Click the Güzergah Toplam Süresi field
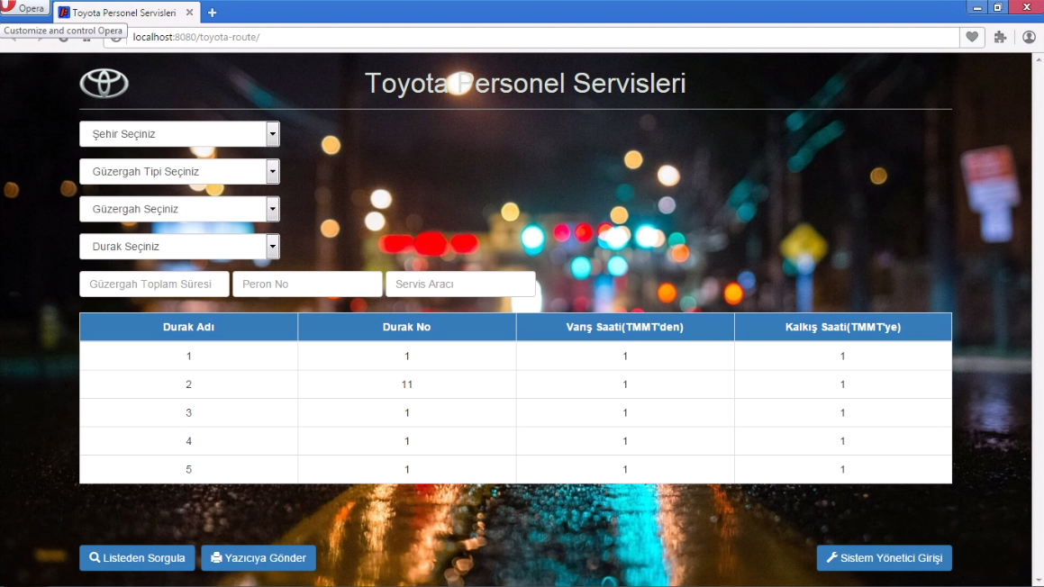1044x587 pixels. tap(154, 284)
